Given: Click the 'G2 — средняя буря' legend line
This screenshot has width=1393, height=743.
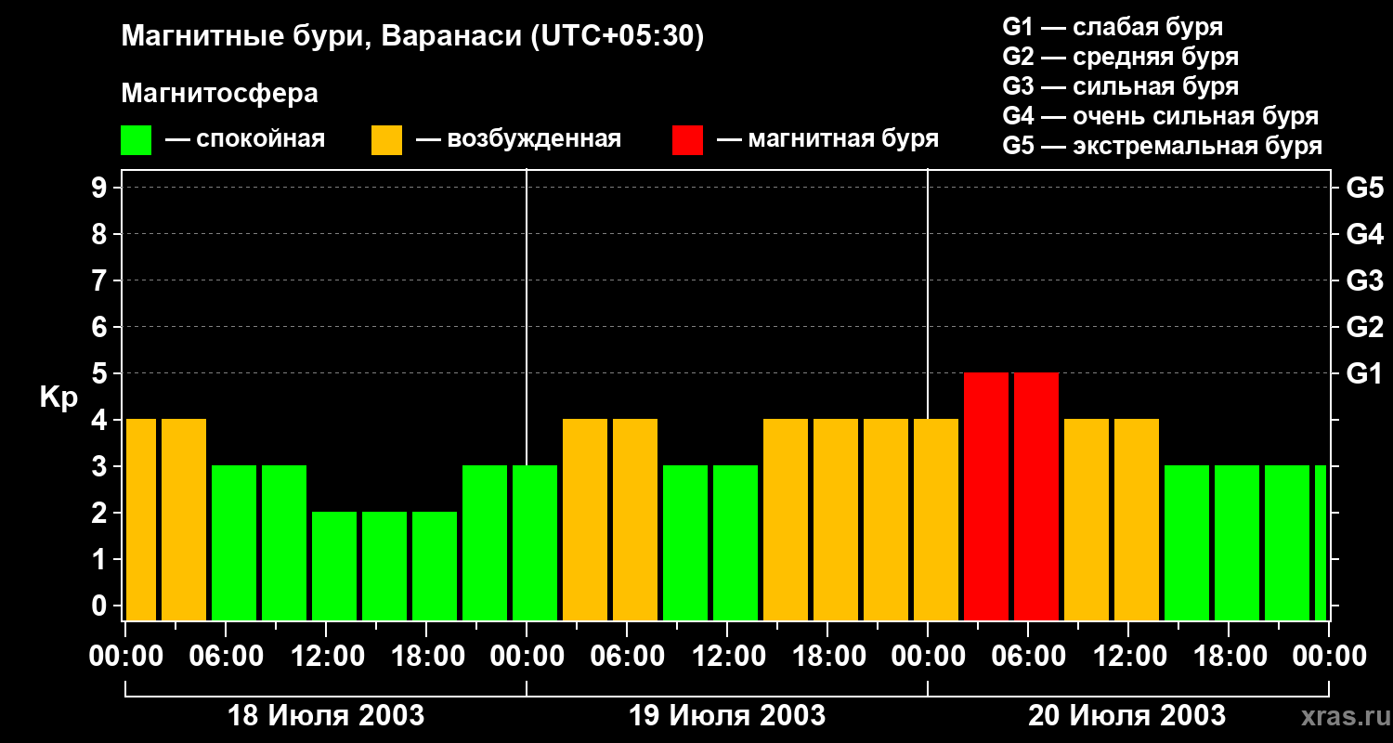Looking at the screenshot, I should [1120, 57].
